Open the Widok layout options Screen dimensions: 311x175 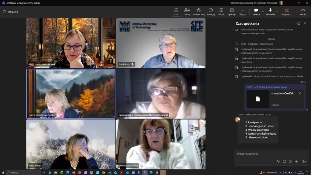[x=221, y=12]
